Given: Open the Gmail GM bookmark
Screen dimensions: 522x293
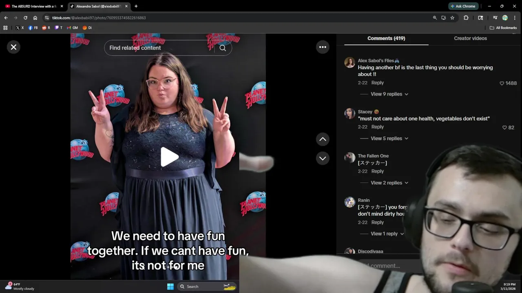Looking at the screenshot, I should tap(72, 28).
